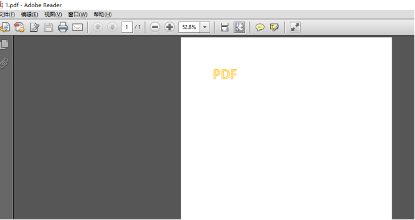Switch to read mode fullscreen icon
The image size is (415, 220).
pyautogui.click(x=295, y=27)
